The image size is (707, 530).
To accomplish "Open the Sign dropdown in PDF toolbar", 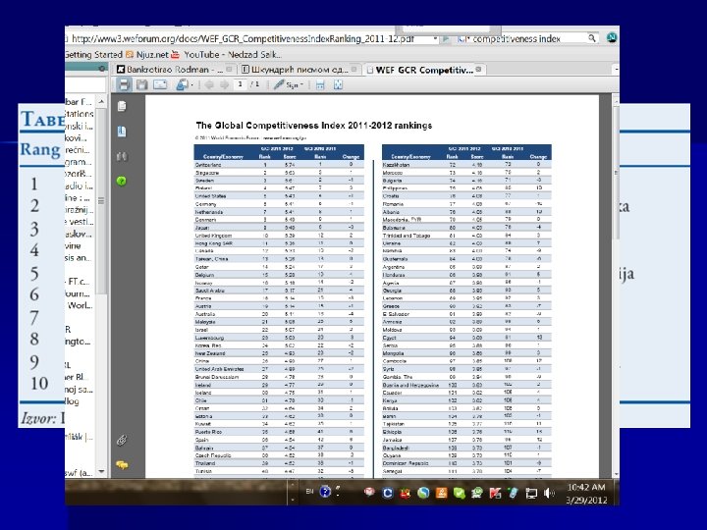I will tap(289, 84).
